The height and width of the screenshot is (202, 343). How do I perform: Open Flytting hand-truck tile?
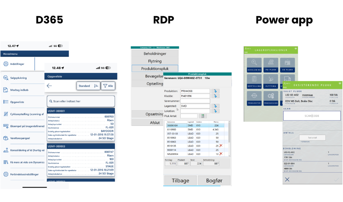[x=271, y=81]
